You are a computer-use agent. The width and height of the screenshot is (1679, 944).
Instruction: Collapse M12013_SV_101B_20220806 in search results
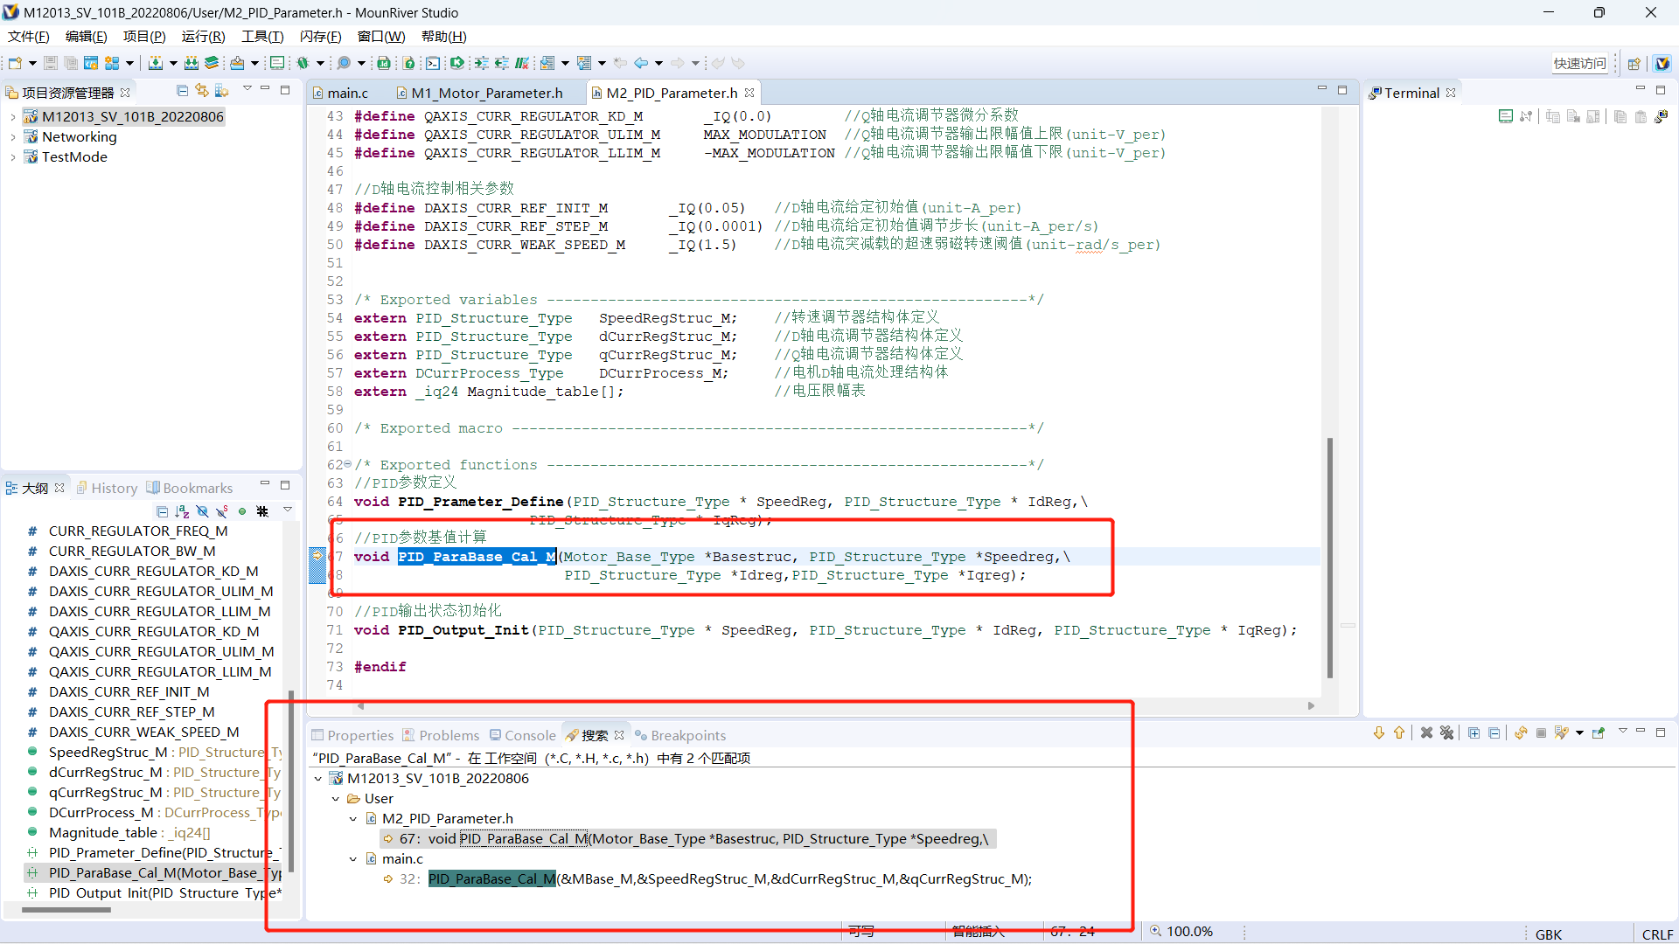tap(318, 778)
